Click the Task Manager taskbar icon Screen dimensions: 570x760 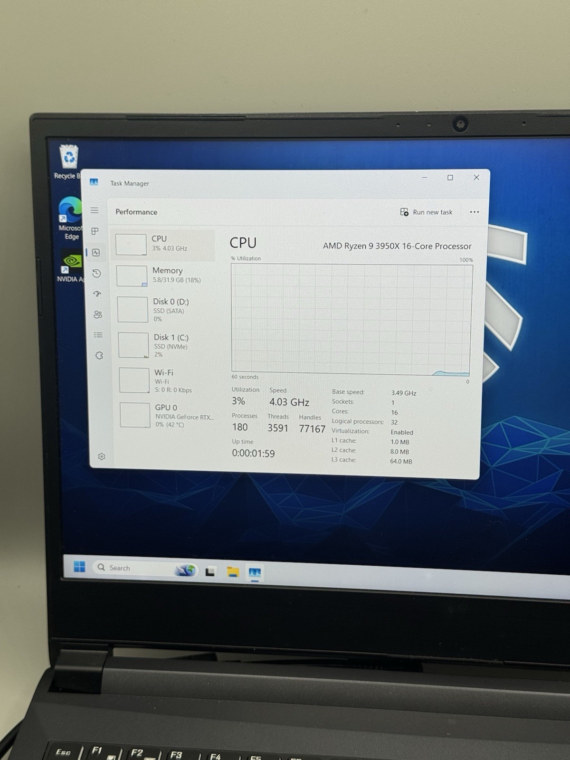pyautogui.click(x=255, y=573)
